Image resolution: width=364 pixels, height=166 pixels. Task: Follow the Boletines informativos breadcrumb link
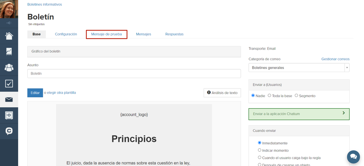(x=45, y=5)
